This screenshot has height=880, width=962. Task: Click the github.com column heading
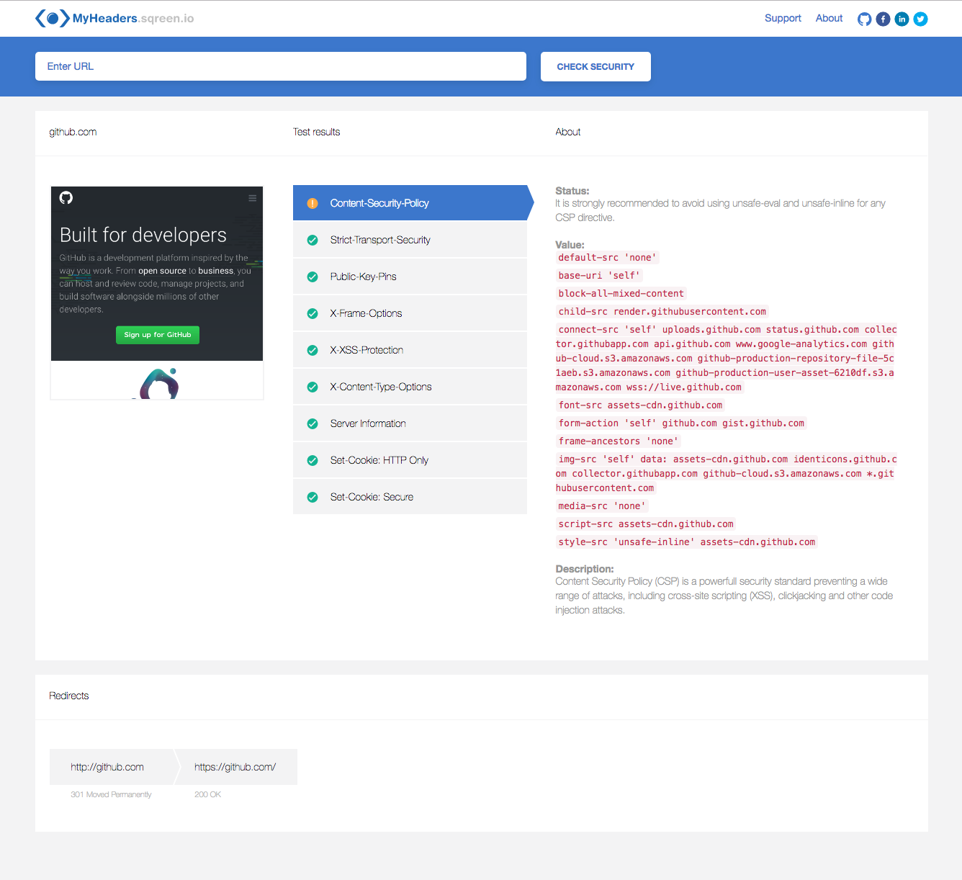(x=73, y=133)
